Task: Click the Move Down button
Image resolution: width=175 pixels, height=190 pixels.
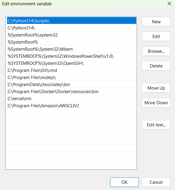Action: (156, 103)
